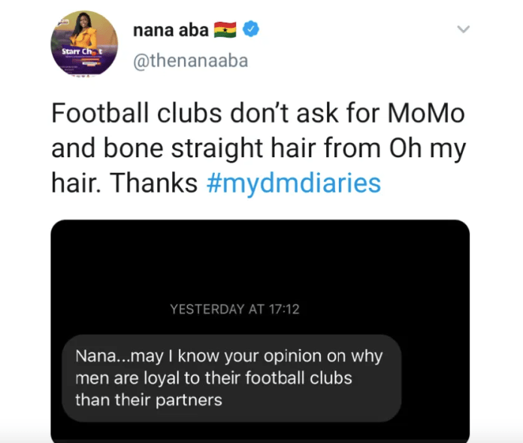The height and width of the screenshot is (443, 523).
Task: Select the 'hair. Thanks' text
Action: tap(125, 183)
